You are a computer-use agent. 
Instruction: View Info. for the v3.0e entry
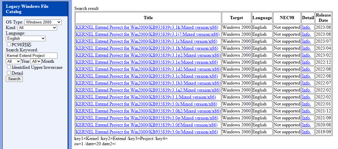tap(306, 132)
